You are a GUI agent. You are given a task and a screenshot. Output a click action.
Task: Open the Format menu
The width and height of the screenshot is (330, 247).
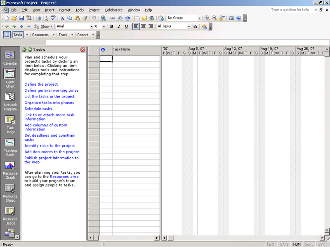[65, 10]
